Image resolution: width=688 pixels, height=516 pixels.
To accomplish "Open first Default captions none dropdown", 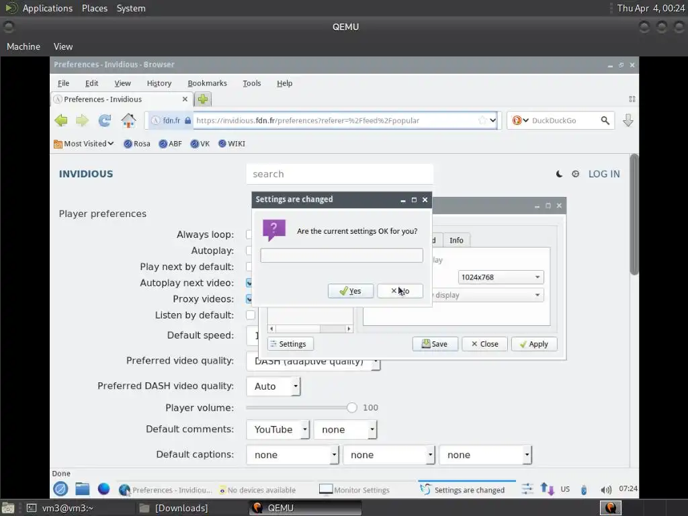I will click(292, 455).
